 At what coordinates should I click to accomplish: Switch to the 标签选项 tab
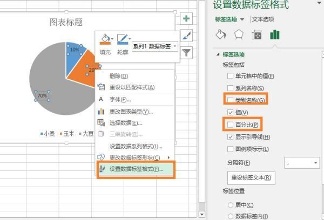226,19
